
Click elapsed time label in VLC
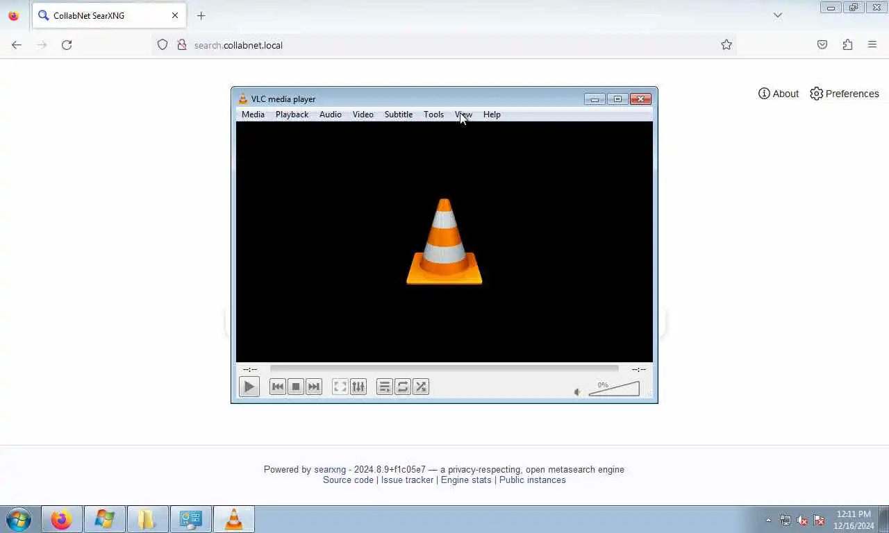[250, 369]
